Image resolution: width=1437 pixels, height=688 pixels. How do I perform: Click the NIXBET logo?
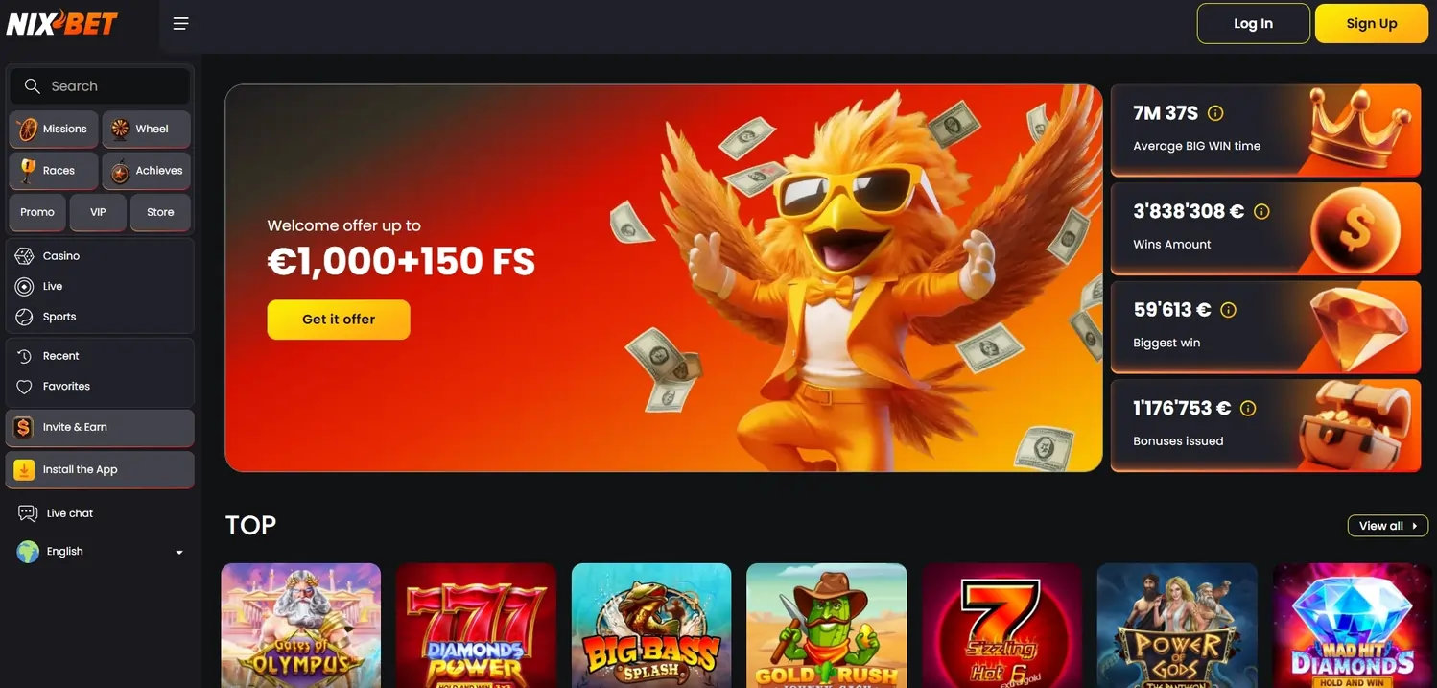coord(62,22)
